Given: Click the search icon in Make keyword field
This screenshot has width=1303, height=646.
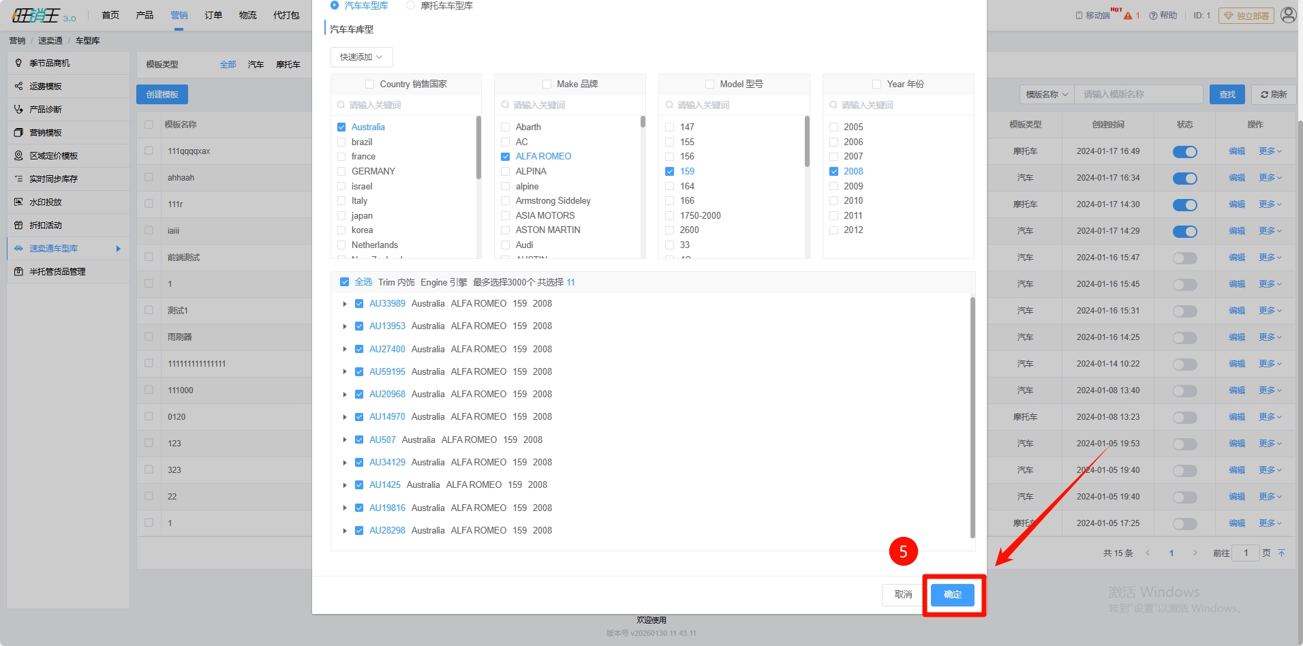Looking at the screenshot, I should (x=505, y=105).
